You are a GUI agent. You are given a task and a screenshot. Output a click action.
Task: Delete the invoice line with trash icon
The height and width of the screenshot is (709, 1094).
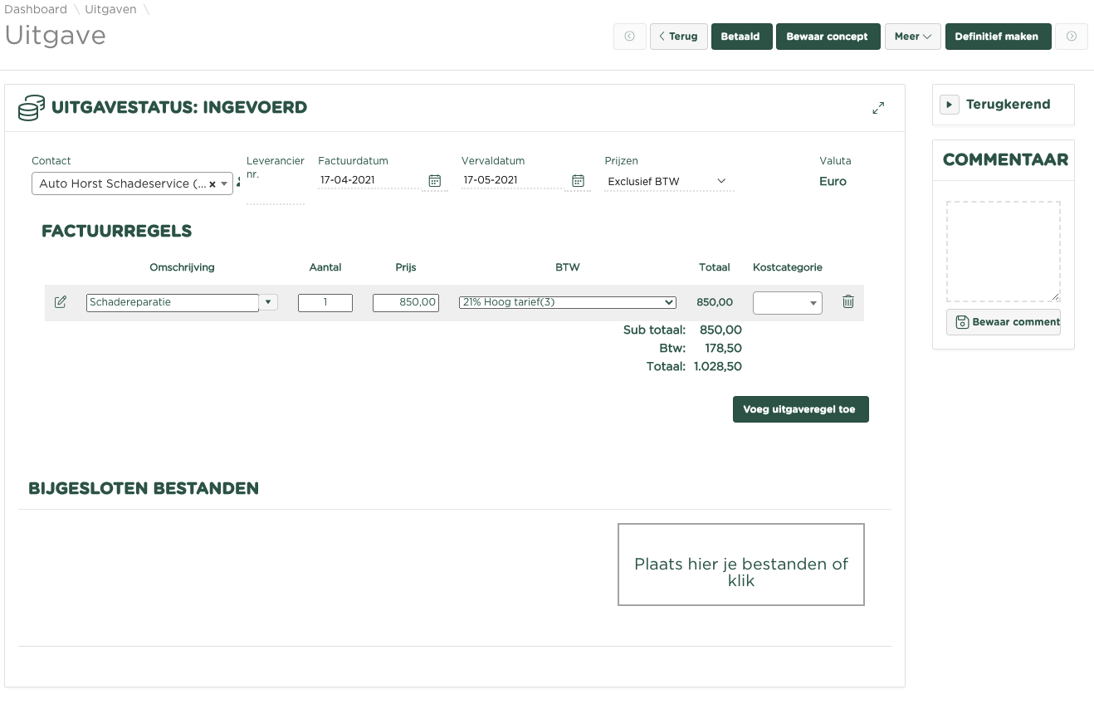(847, 302)
